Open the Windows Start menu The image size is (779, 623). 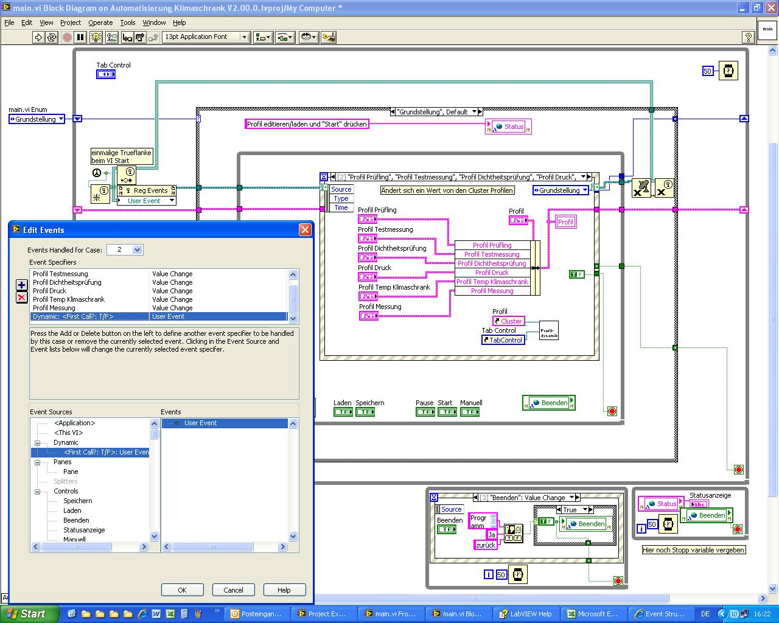click(x=29, y=614)
